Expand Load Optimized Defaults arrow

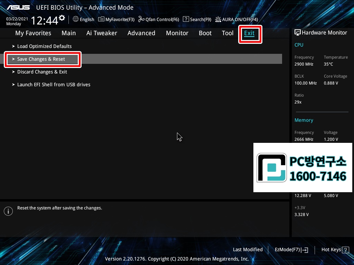[13, 46]
